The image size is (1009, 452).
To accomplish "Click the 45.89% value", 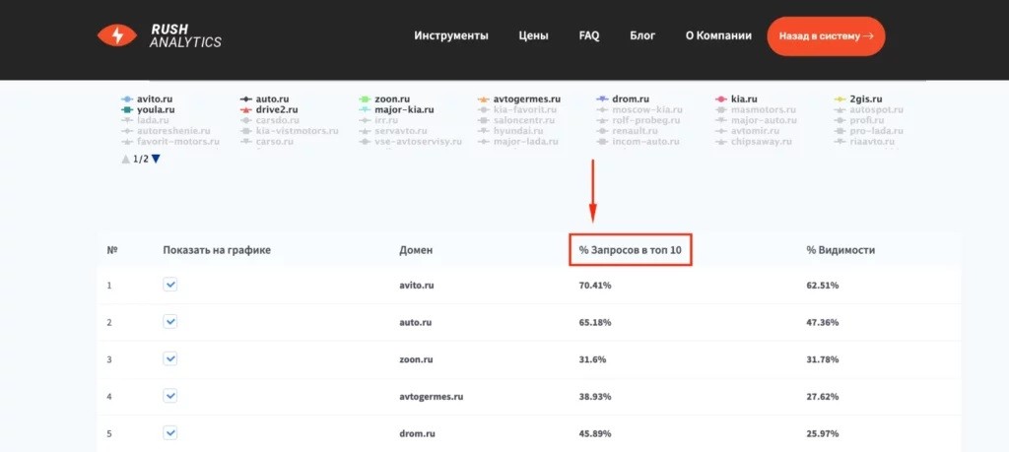I will 594,433.
